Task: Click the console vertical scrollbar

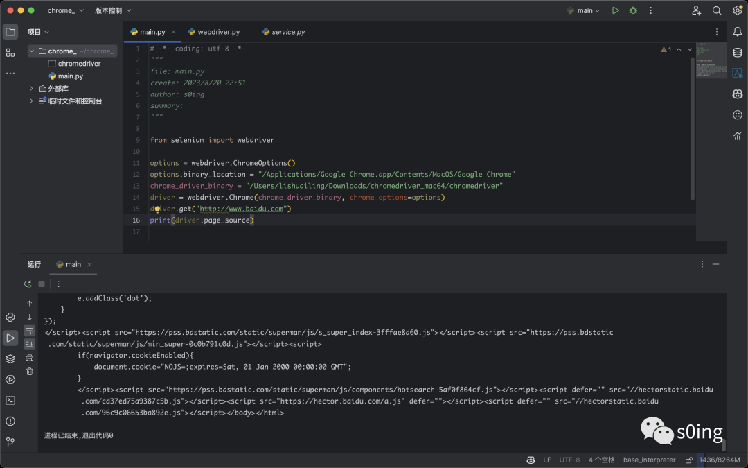Action: pyautogui.click(x=724, y=444)
